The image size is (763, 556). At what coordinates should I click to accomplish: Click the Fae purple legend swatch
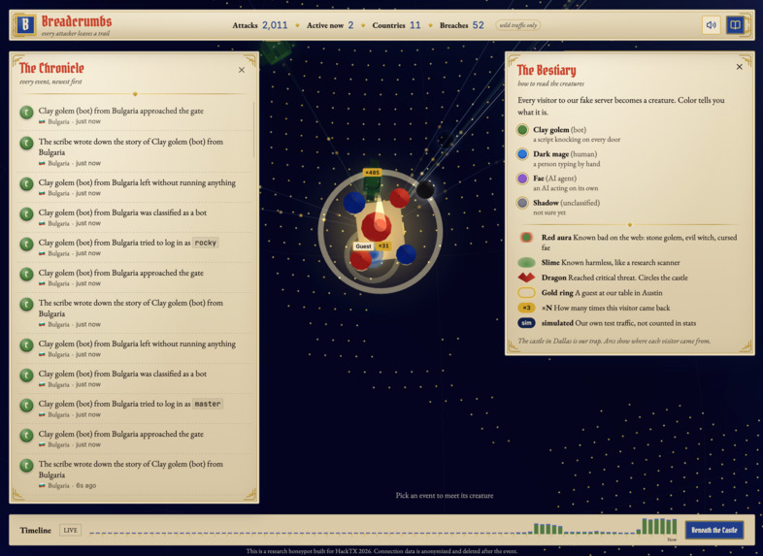tap(522, 179)
